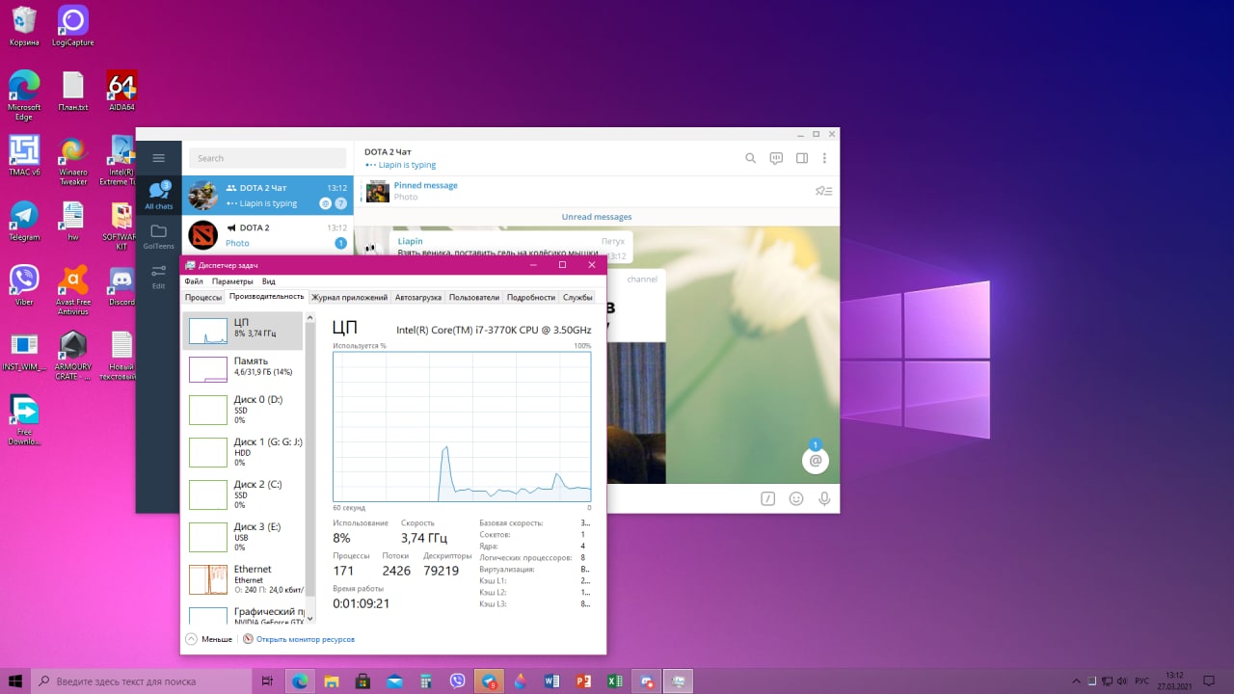Show the pinned messages list icon
Viewport: 1234px width, 694px height.
(823, 191)
